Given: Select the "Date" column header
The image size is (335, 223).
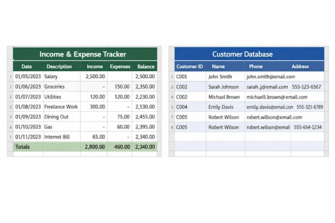Looking at the screenshot, I should 27,66.
